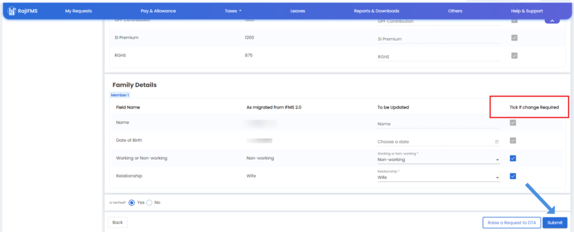
Task: Expand the Taxes dropdown menu
Action: pos(233,11)
